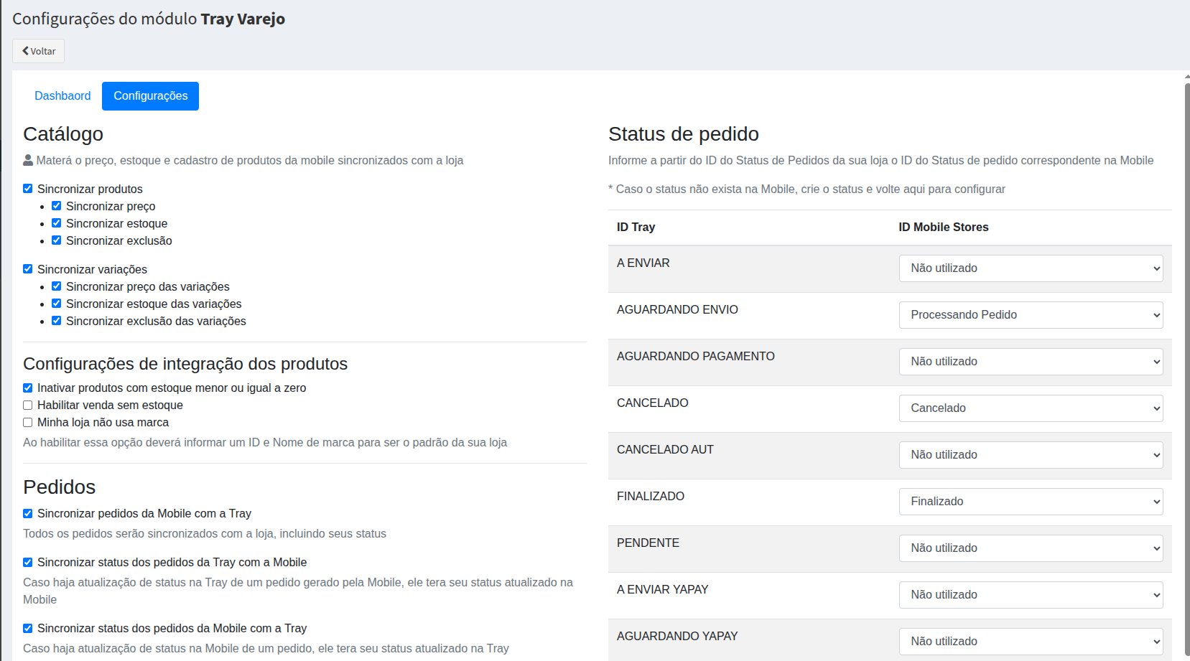Click the CANCELADO AUT row label
This screenshot has width=1190, height=661.
[665, 449]
